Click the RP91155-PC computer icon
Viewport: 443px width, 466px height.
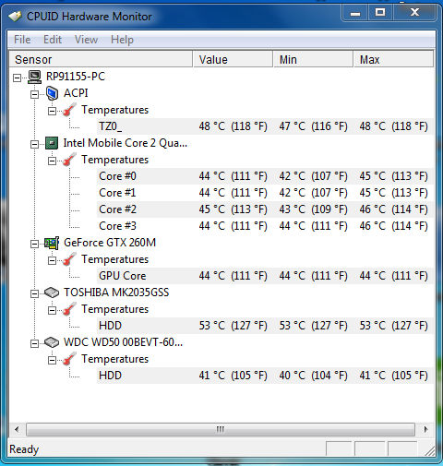click(34, 77)
